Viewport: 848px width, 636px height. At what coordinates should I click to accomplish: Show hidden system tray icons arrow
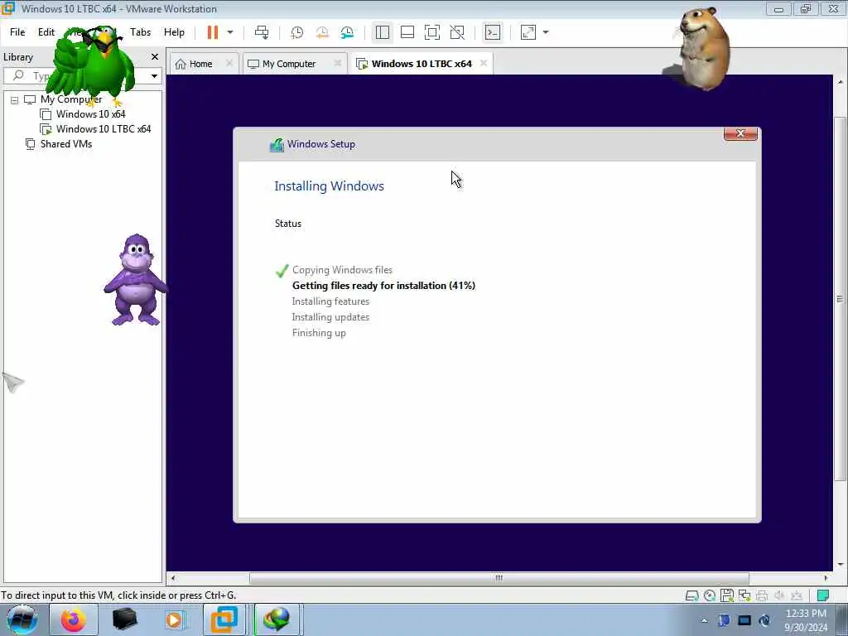pyautogui.click(x=704, y=621)
